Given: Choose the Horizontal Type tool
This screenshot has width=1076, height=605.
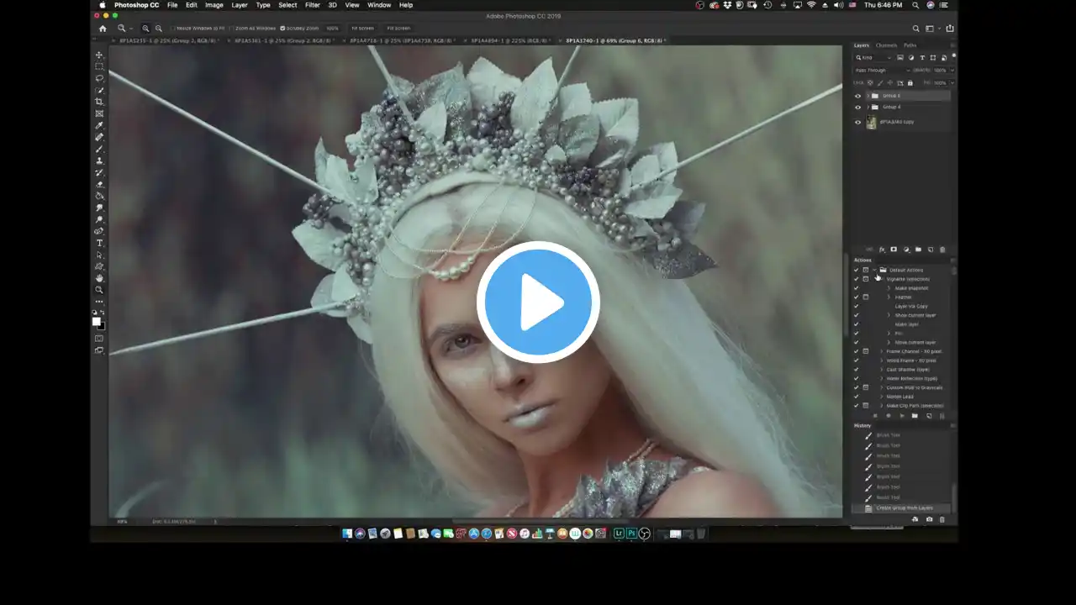Looking at the screenshot, I should tap(99, 243).
